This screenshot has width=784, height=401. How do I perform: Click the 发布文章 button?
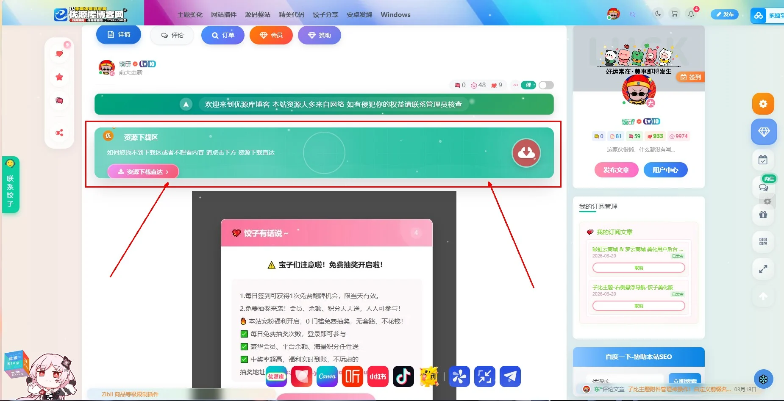616,170
